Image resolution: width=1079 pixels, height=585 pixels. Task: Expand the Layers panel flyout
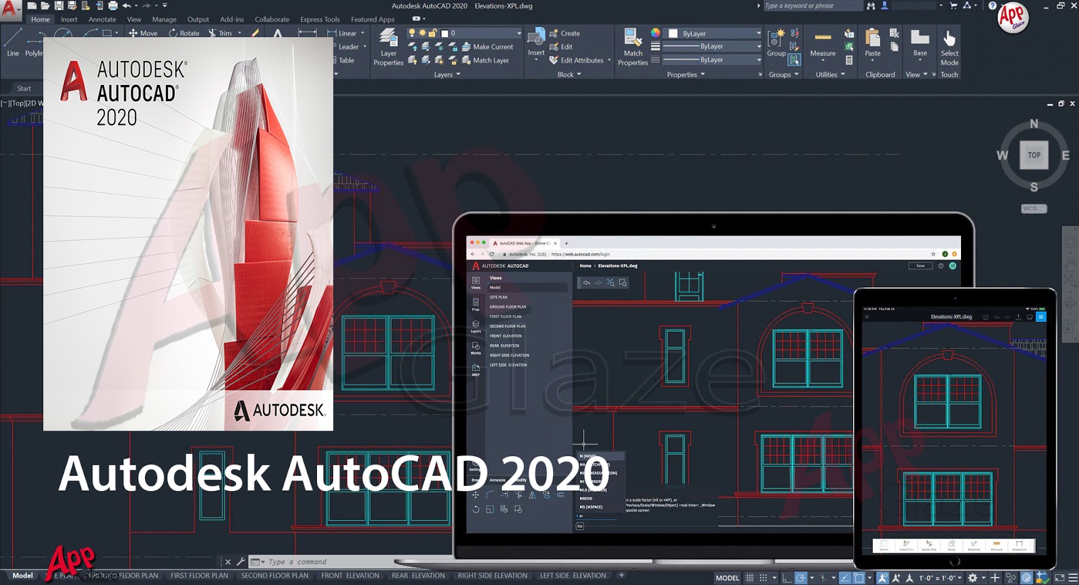(447, 74)
